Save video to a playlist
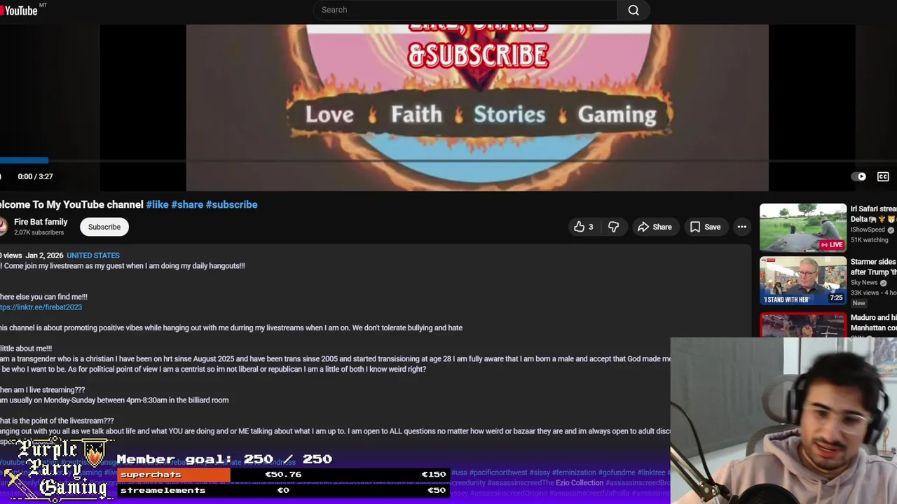 [705, 227]
